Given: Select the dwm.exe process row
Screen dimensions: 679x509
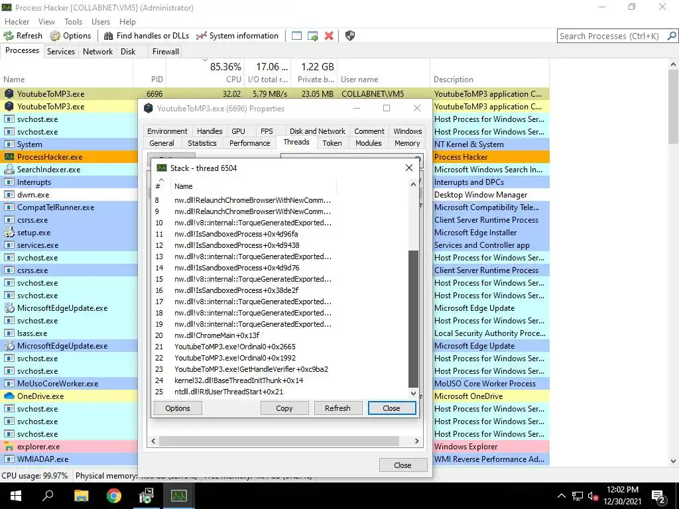Looking at the screenshot, I should click(x=69, y=195).
